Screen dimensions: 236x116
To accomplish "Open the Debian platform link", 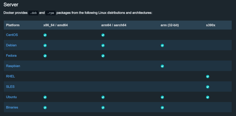I will [x=12, y=45].
